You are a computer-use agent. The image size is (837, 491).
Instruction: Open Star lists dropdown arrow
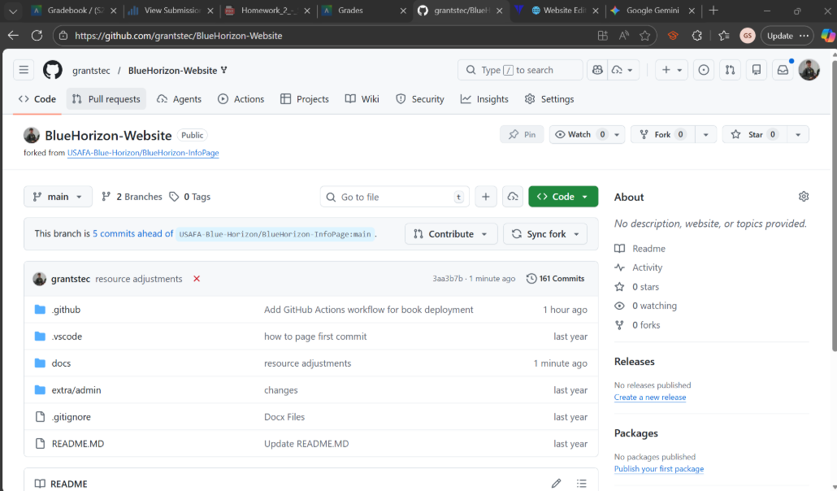798,135
